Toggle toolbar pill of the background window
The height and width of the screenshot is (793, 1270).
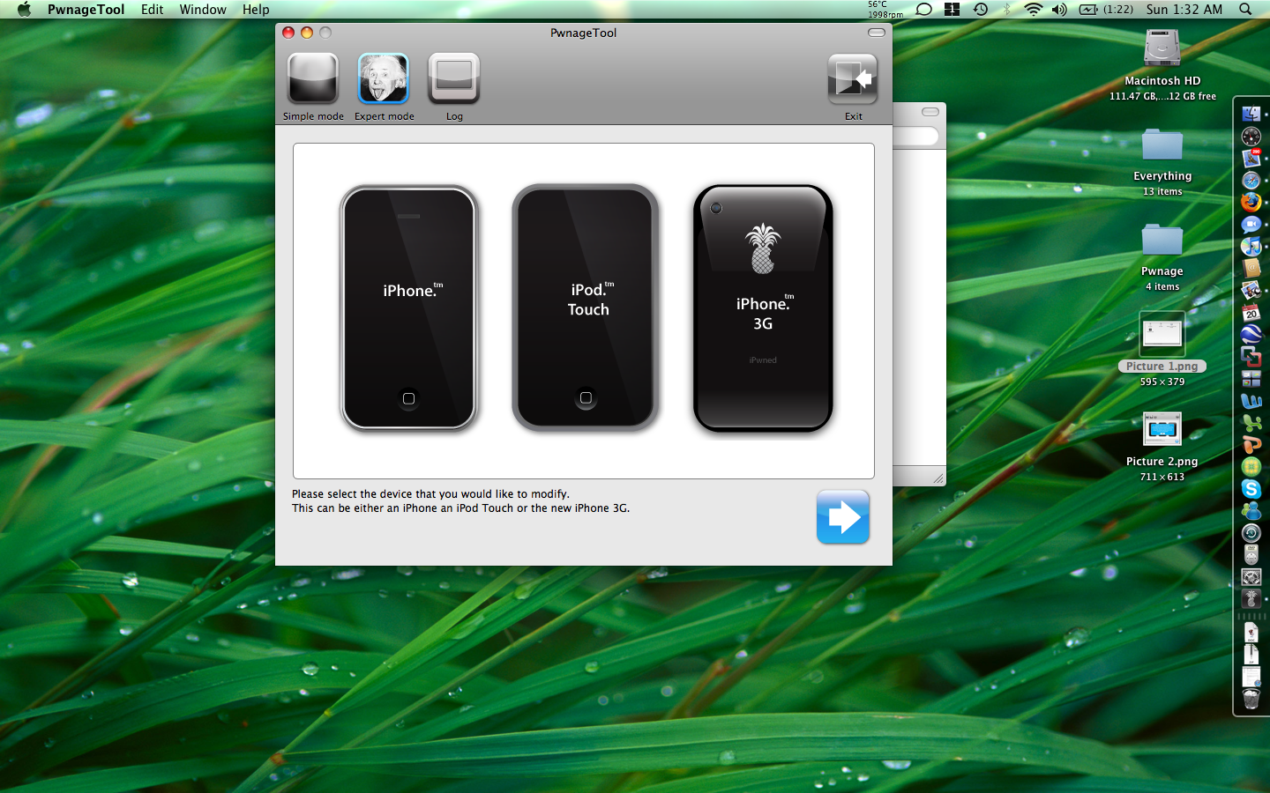[930, 112]
